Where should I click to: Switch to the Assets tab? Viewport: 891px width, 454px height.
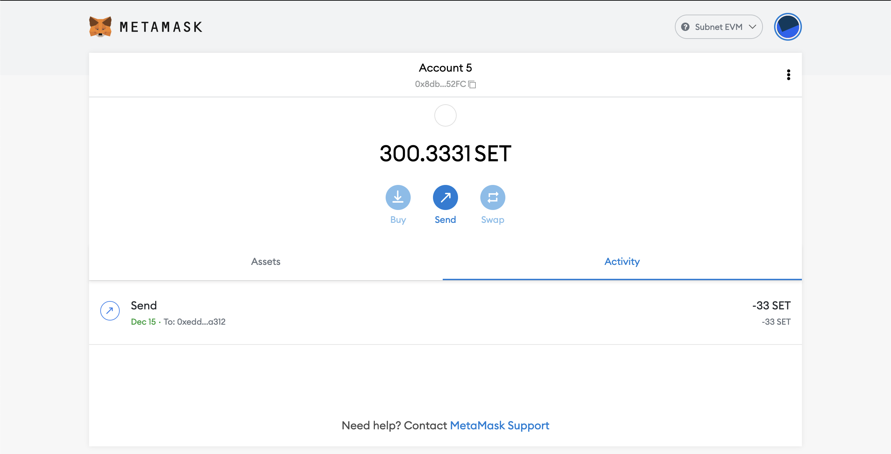tap(266, 261)
